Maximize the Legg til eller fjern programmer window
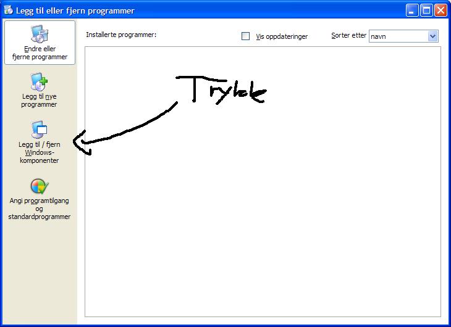Screen dimensions: 451x327 pyautogui.click(x=426, y=10)
